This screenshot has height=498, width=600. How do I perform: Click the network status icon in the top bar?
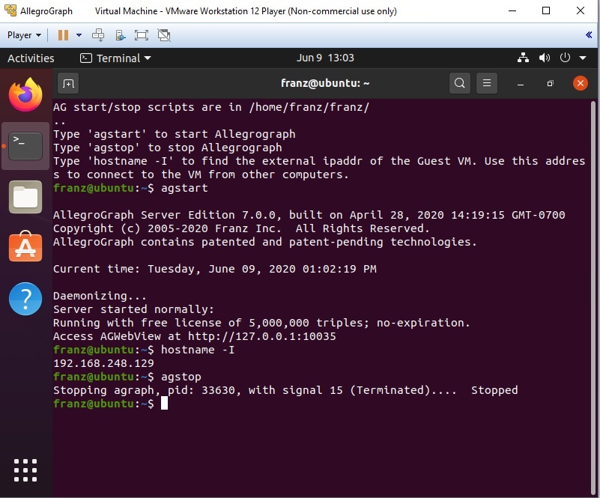pos(524,58)
